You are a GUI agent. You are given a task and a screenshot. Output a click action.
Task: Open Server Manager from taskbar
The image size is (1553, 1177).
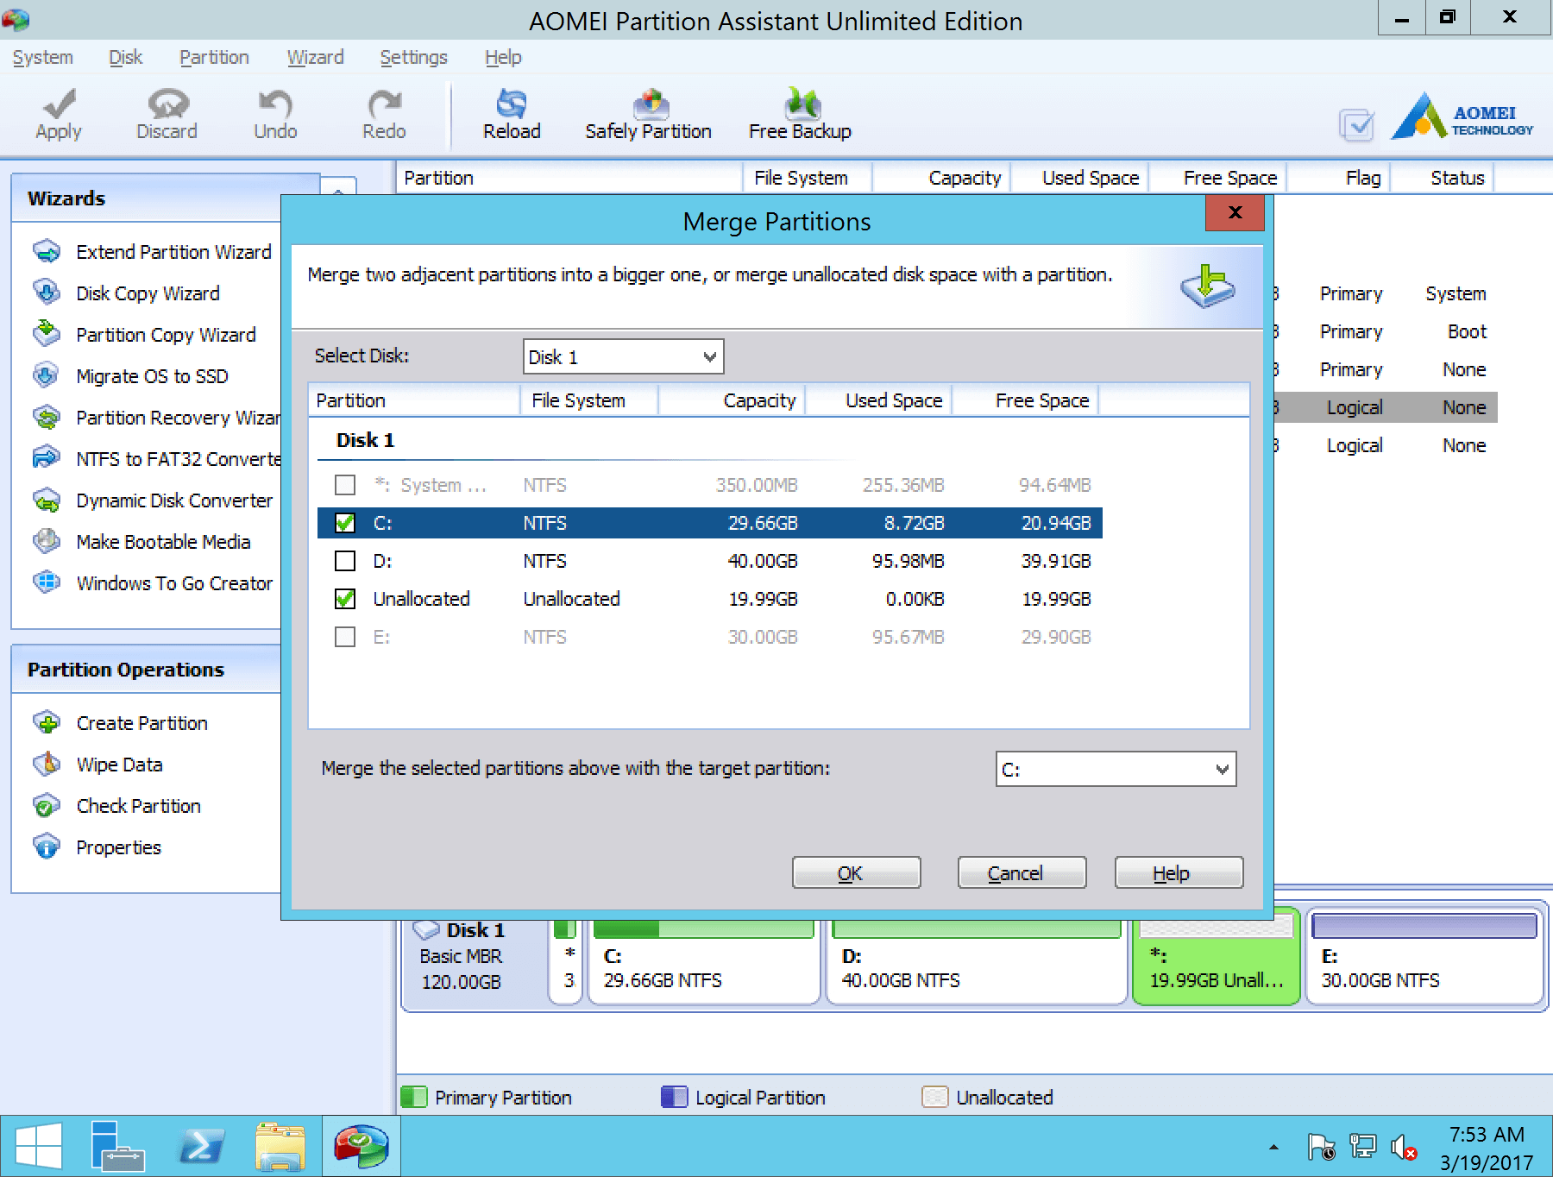(x=117, y=1147)
